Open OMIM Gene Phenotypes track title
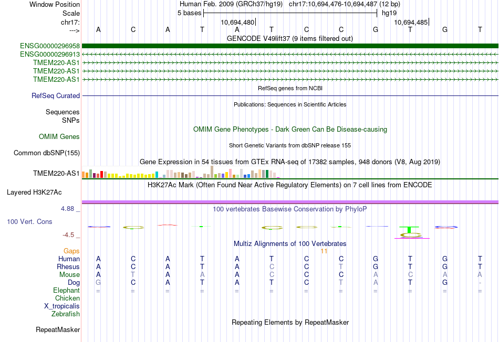The height and width of the screenshot is (342, 499). pyautogui.click(x=290, y=130)
